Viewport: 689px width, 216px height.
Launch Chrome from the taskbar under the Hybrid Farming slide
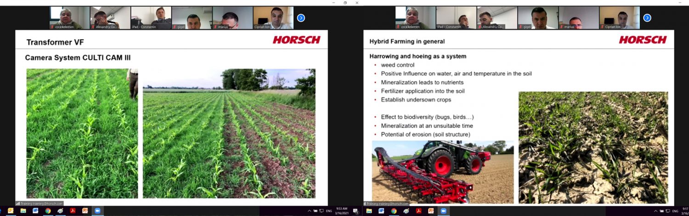[394, 210]
